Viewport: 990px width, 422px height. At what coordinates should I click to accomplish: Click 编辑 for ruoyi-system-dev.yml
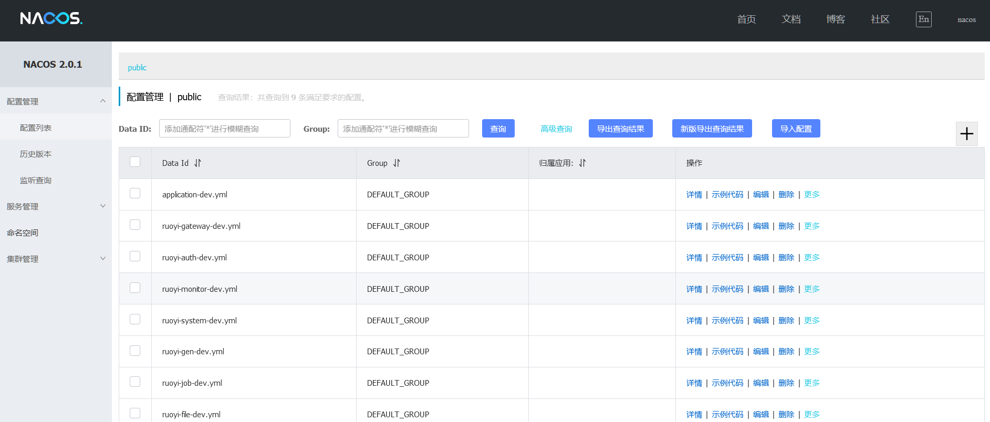point(761,321)
